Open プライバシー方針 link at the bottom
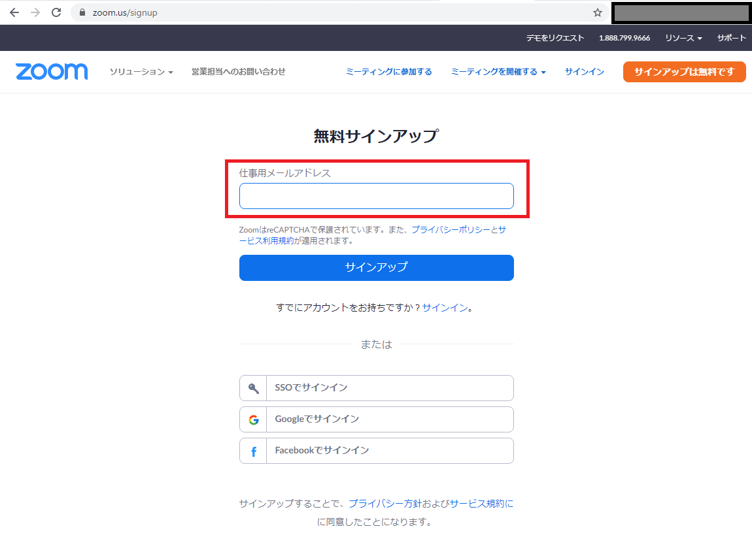 click(385, 504)
